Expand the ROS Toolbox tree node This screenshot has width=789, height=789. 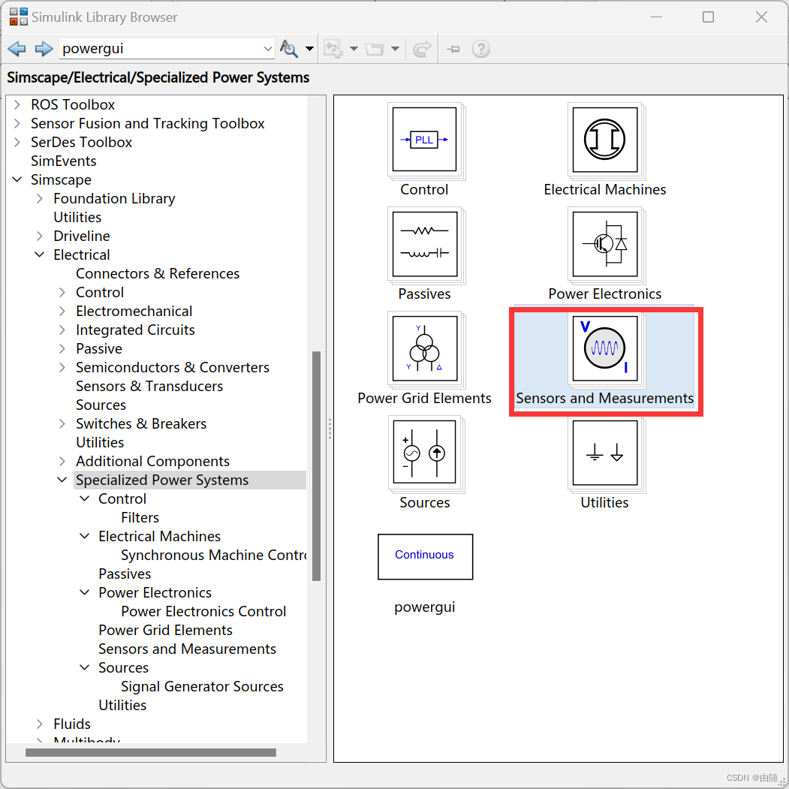coord(17,104)
